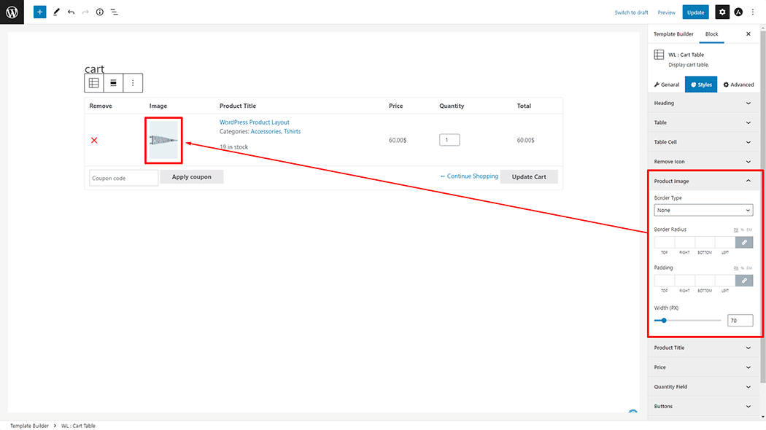Expand the Product Title section
Image resolution: width=766 pixels, height=430 pixels.
[x=703, y=348]
